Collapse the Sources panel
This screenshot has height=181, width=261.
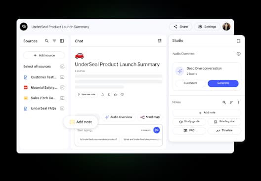pyautogui.click(x=62, y=41)
